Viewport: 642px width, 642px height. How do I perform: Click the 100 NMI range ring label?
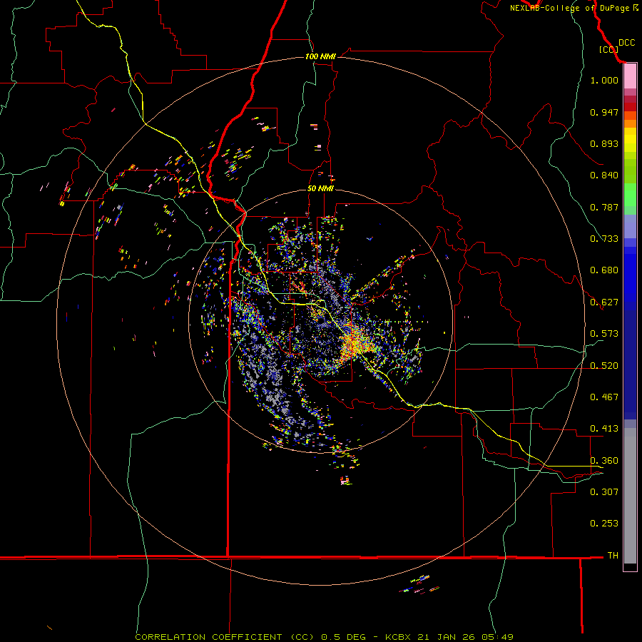pos(320,56)
